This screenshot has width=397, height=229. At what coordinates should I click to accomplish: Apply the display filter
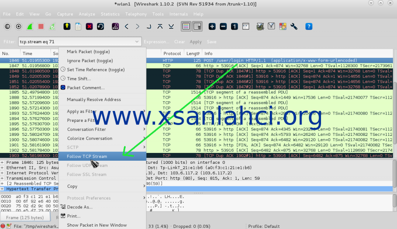(196, 42)
